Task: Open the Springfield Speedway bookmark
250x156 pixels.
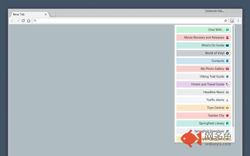Action: click(x=203, y=131)
